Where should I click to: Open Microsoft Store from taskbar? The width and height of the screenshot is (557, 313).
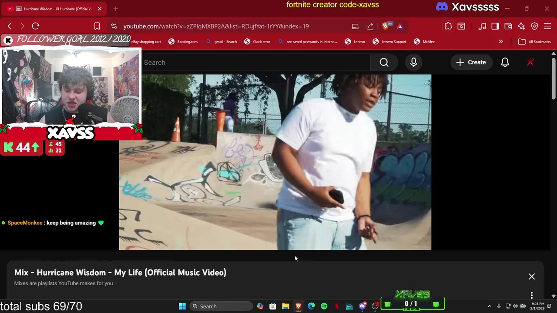click(x=273, y=306)
